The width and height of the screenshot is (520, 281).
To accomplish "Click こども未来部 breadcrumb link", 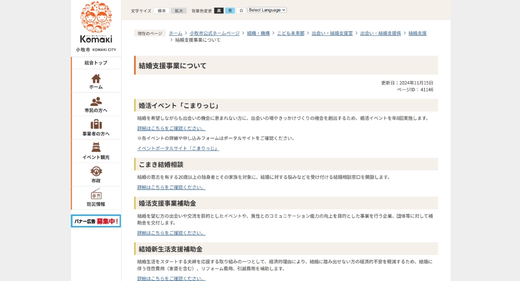I will coord(291,33).
